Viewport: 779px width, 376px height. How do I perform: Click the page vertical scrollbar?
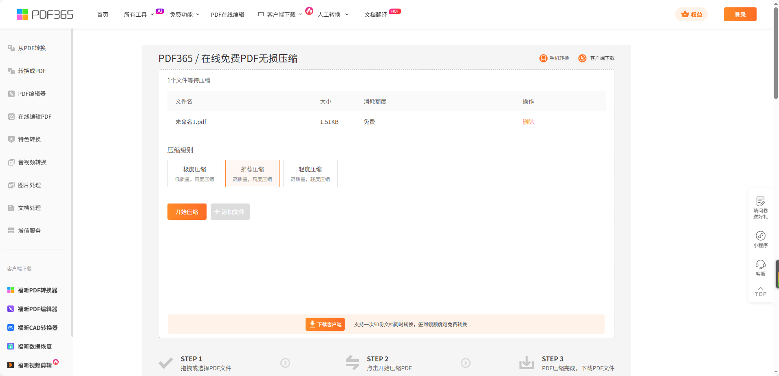(x=776, y=53)
